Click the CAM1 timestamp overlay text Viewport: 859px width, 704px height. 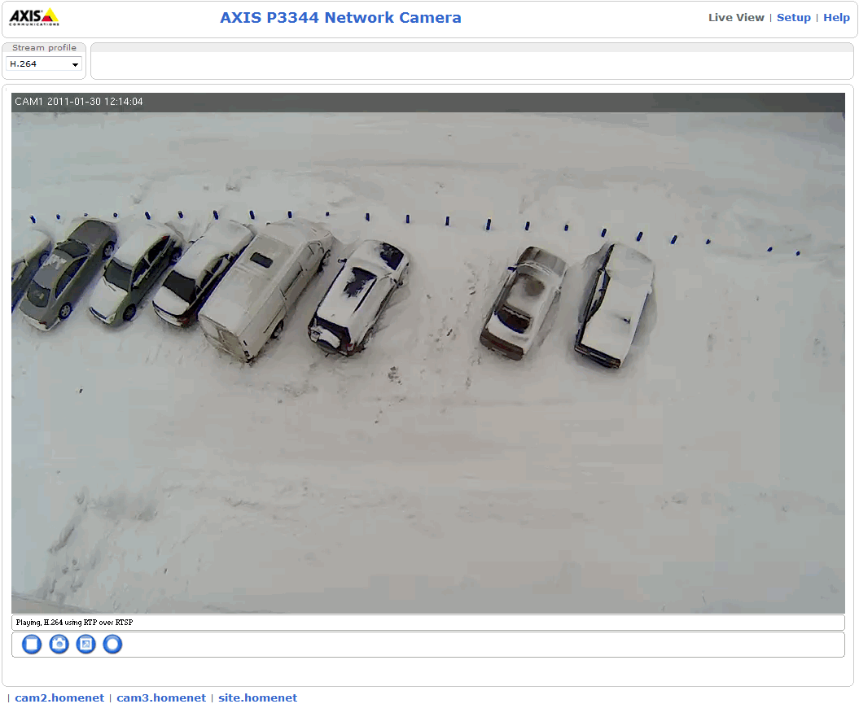click(x=79, y=102)
